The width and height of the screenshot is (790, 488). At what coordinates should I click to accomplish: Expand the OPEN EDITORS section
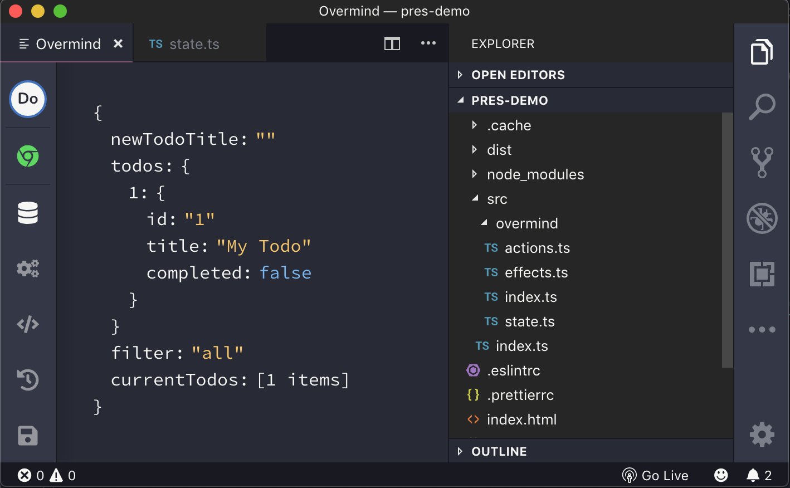[591, 75]
